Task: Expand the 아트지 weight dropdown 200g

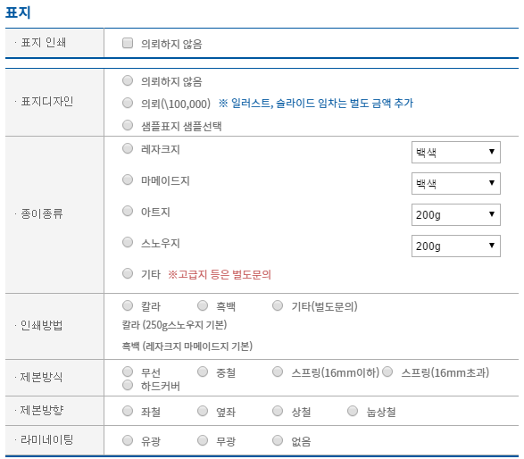Action: [x=456, y=214]
